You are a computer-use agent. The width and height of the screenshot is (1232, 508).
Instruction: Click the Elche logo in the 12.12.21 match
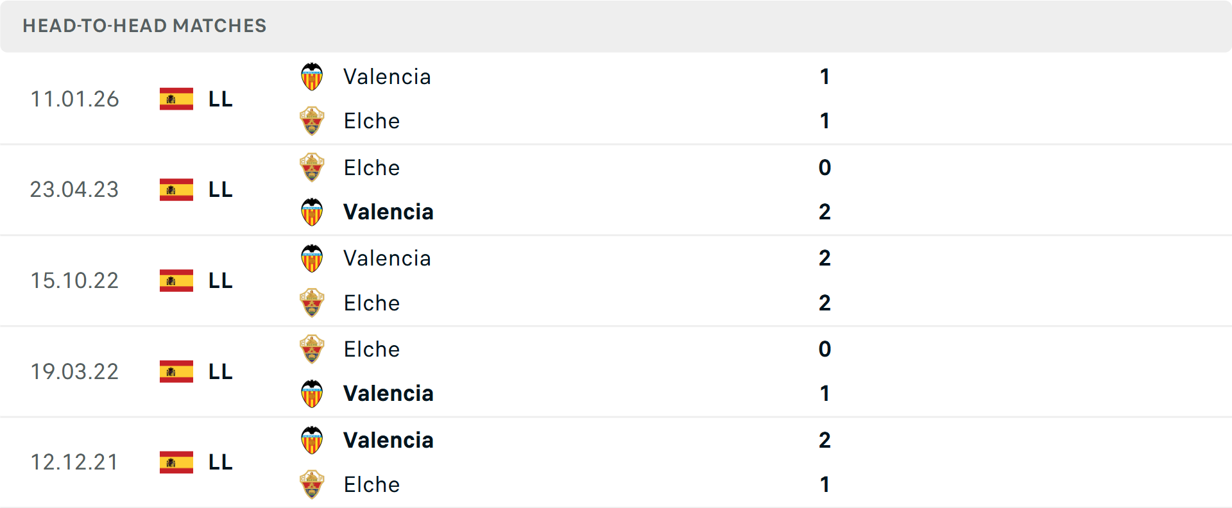312,485
